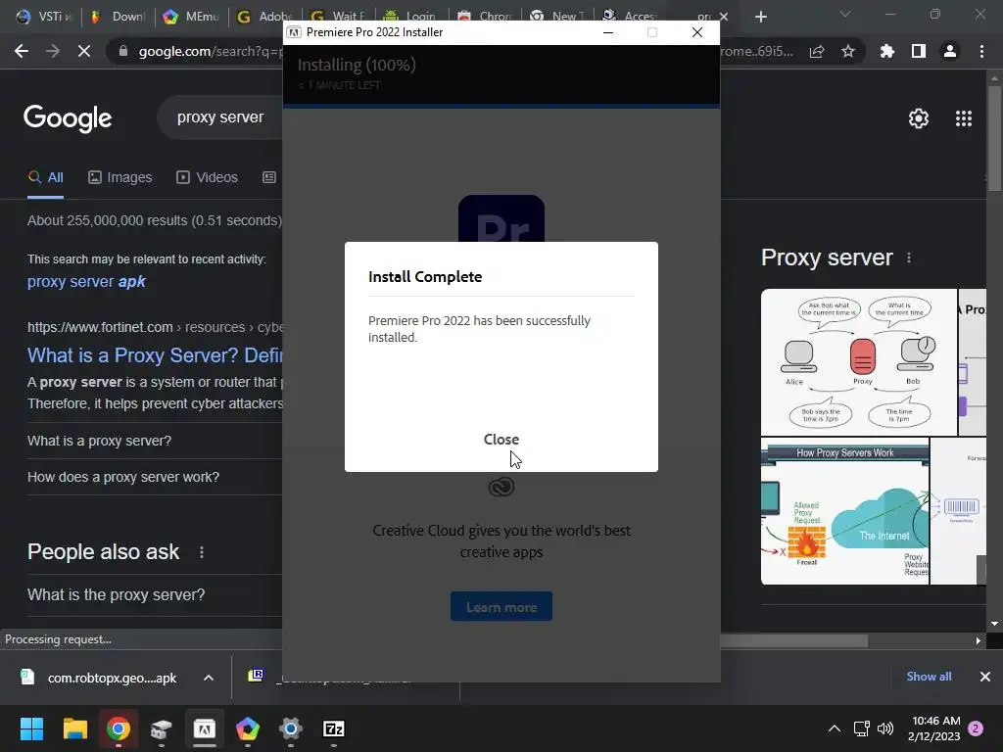
Task: Open Proxy server panel options menu
Action: pyautogui.click(x=909, y=258)
